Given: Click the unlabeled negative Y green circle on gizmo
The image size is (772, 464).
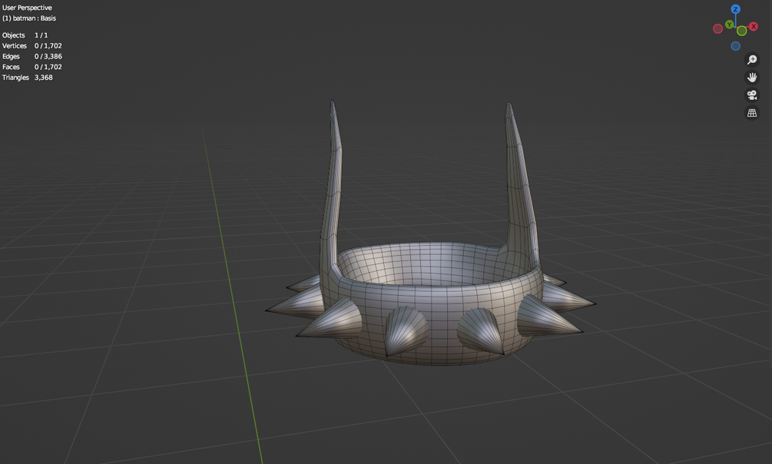Looking at the screenshot, I should tap(742, 31).
